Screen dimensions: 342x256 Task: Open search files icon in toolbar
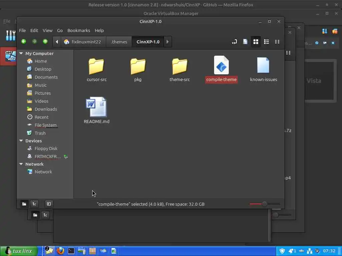[x=245, y=42]
